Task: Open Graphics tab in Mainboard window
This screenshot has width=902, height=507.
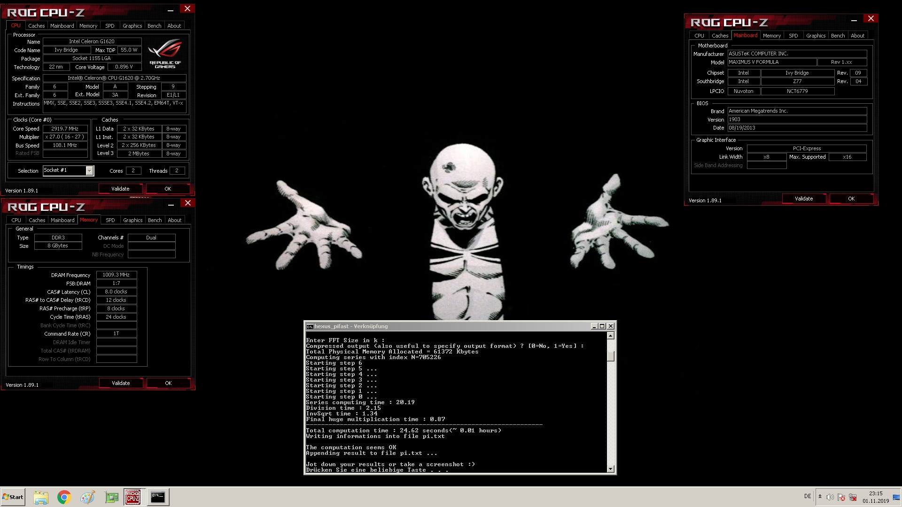Action: tap(816, 36)
